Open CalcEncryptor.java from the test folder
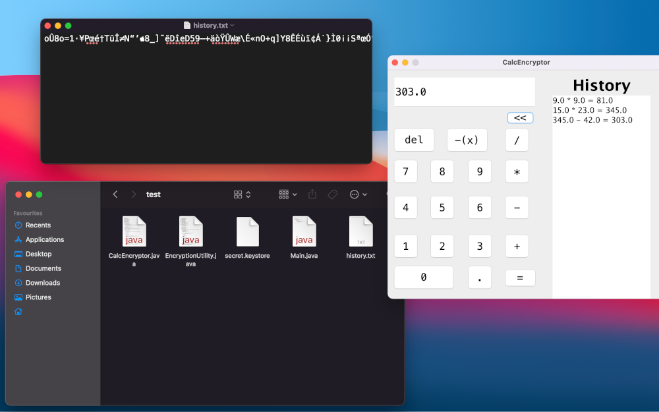659x412 pixels. tap(134, 232)
